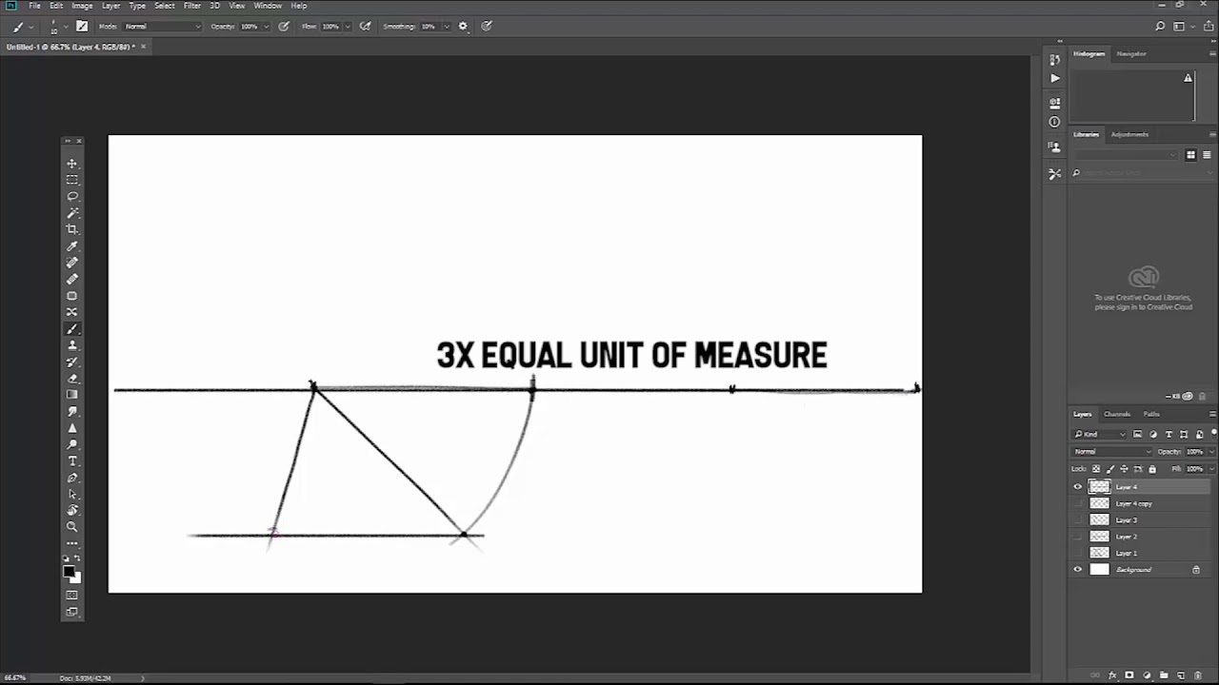Open the brush Opacity dropdown arrow
1219x685 pixels.
pyautogui.click(x=267, y=27)
